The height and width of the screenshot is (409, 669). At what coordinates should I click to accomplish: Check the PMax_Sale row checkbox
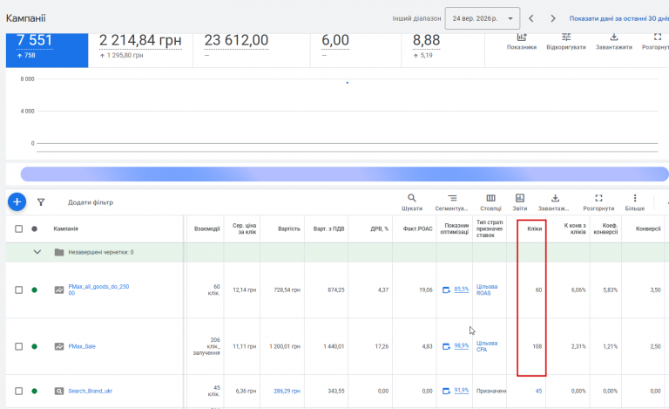[19, 346]
